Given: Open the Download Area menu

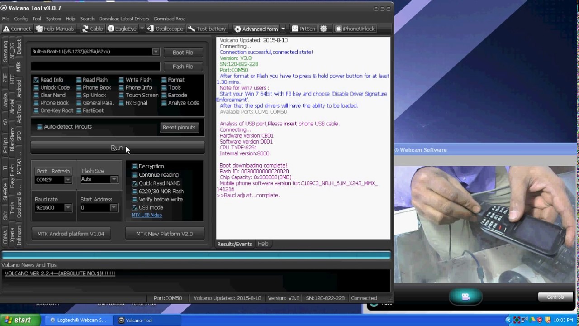Looking at the screenshot, I should (170, 19).
